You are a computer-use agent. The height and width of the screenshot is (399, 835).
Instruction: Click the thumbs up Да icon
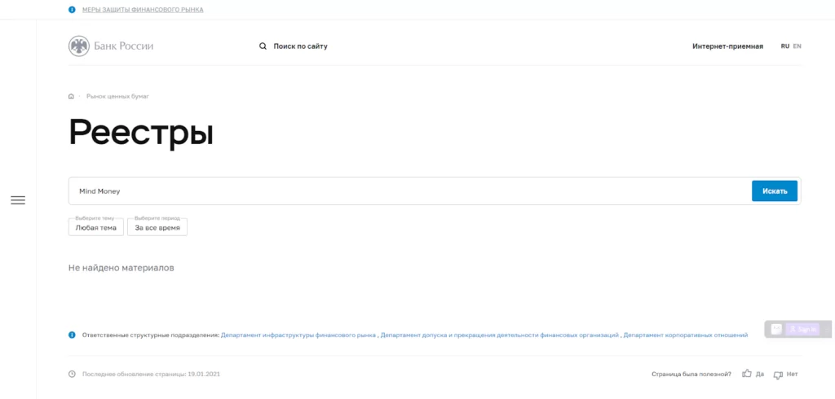[747, 374]
